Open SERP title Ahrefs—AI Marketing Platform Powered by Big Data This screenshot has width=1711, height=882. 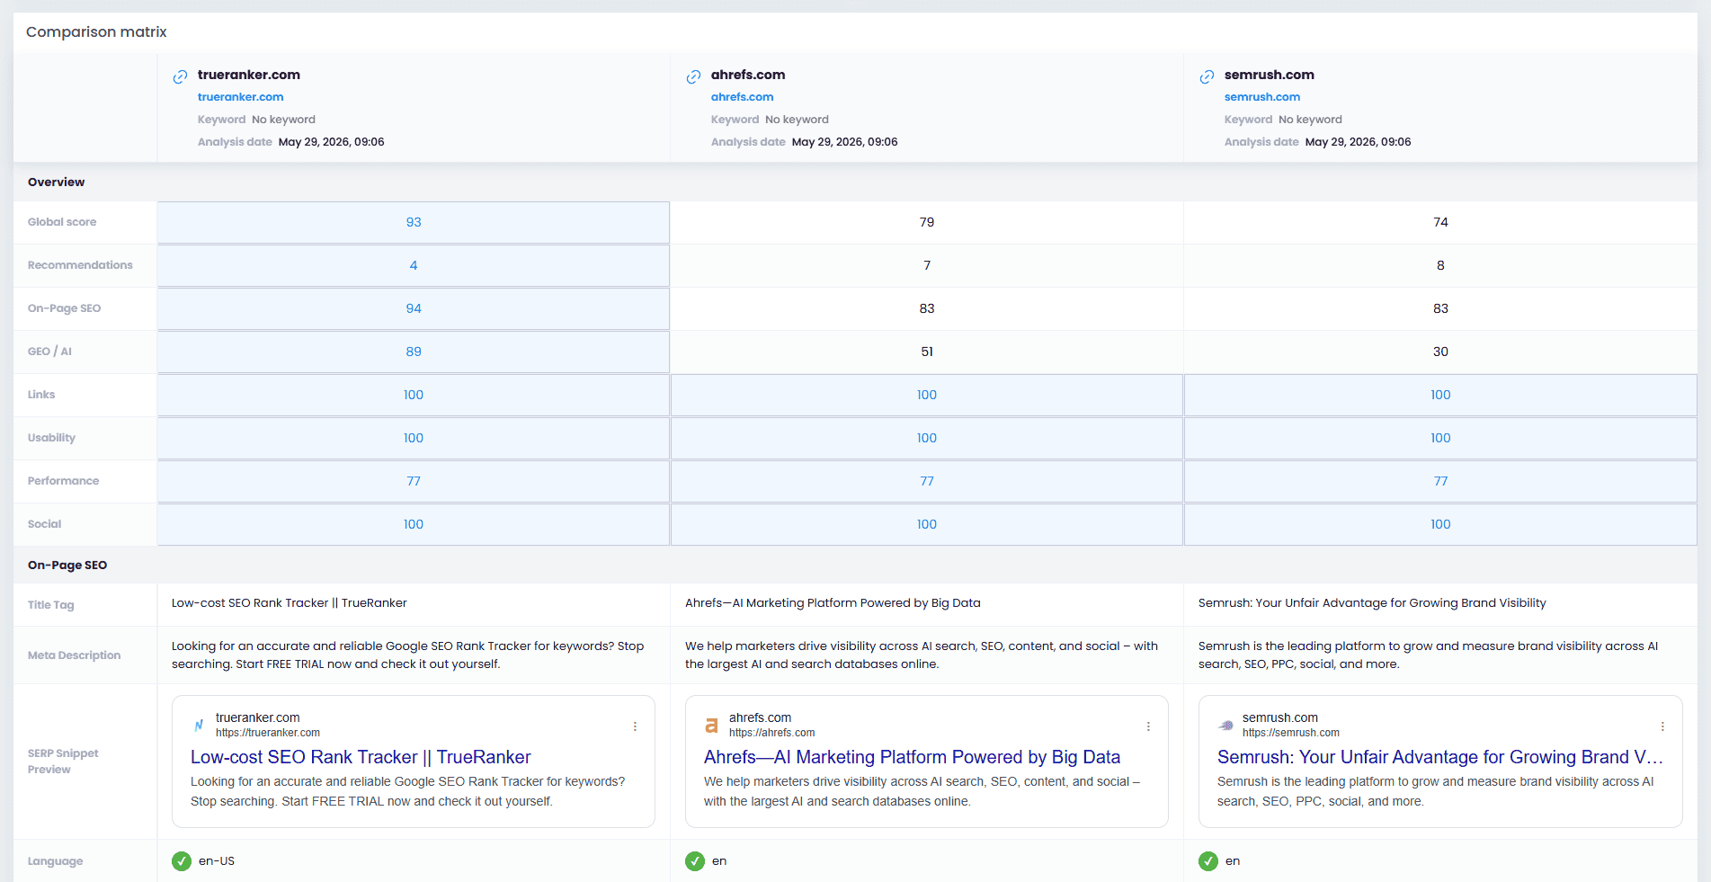point(912,757)
